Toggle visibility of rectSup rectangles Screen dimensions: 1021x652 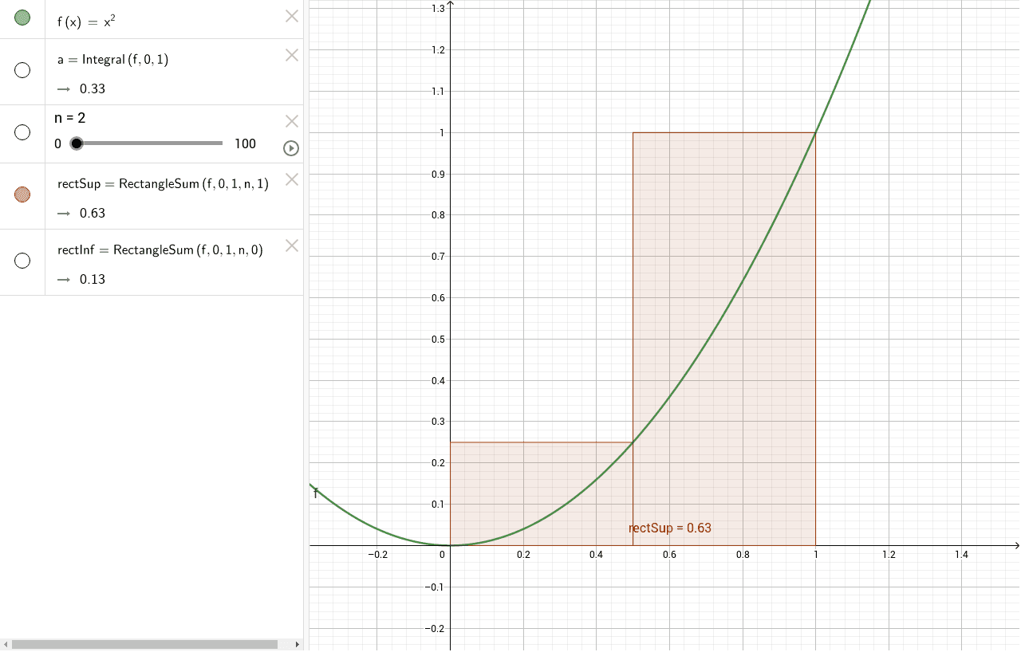click(22, 194)
